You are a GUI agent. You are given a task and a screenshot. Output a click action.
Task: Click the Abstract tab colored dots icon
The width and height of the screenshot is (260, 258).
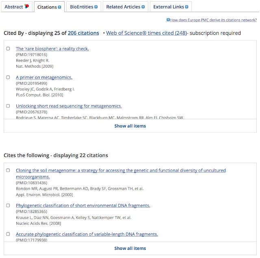[27, 6]
